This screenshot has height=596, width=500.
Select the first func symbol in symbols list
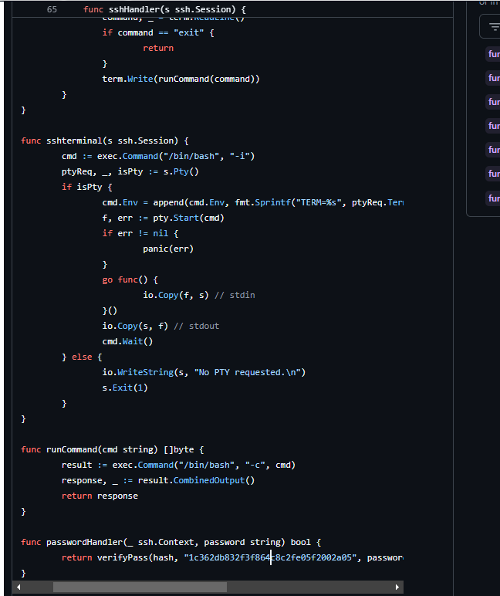pyautogui.click(x=493, y=54)
